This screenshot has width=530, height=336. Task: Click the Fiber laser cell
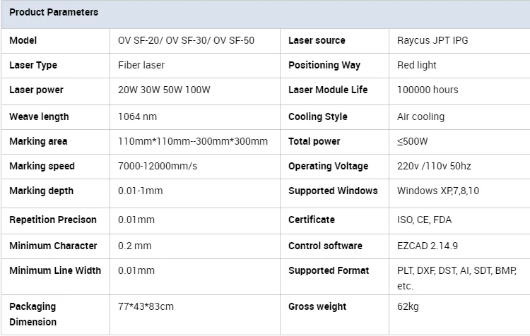(x=141, y=65)
